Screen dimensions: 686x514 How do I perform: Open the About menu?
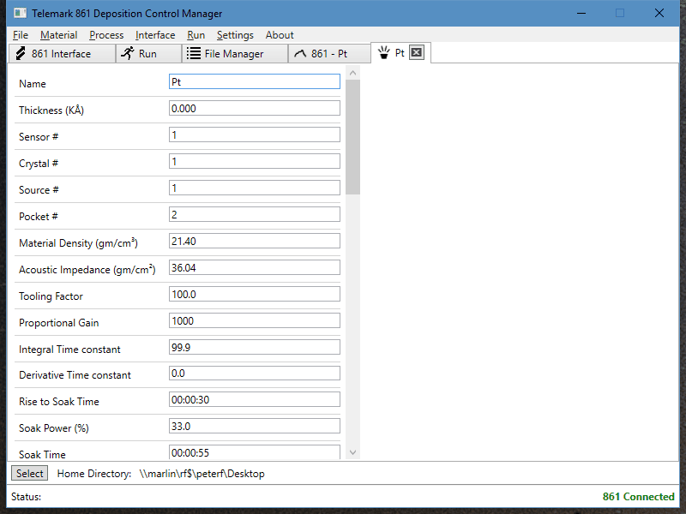[x=280, y=35]
